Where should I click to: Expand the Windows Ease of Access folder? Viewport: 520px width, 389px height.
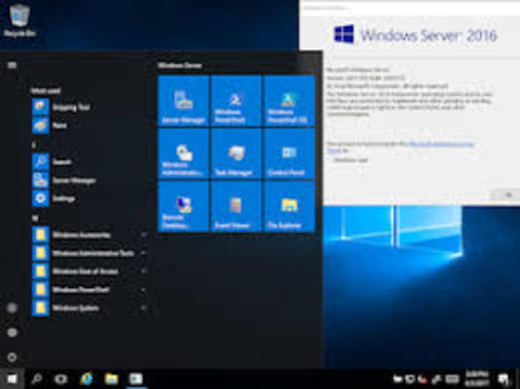tap(89, 271)
